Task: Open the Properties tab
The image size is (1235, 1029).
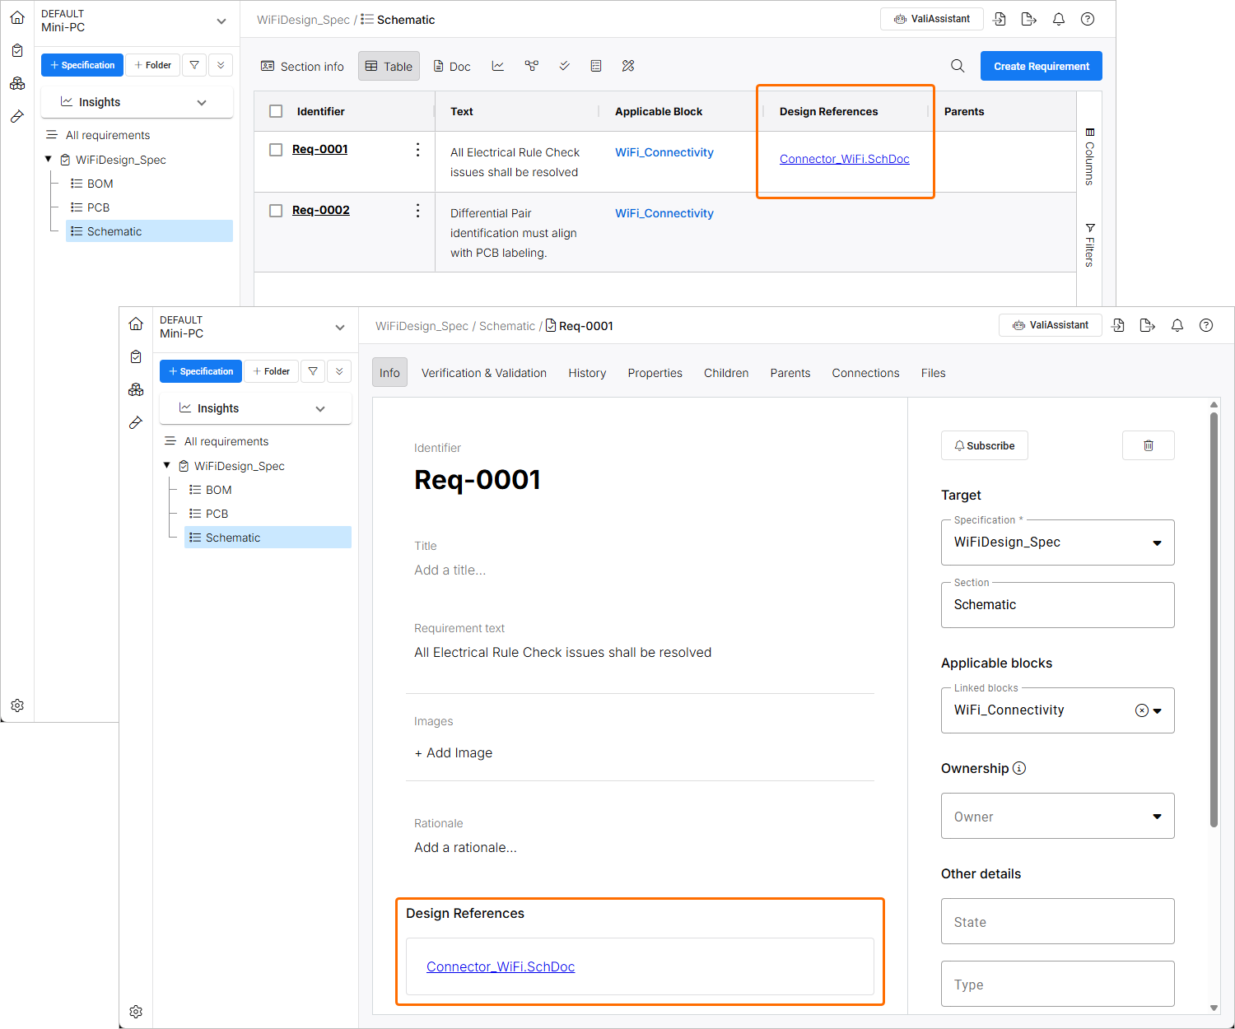Action: click(655, 373)
